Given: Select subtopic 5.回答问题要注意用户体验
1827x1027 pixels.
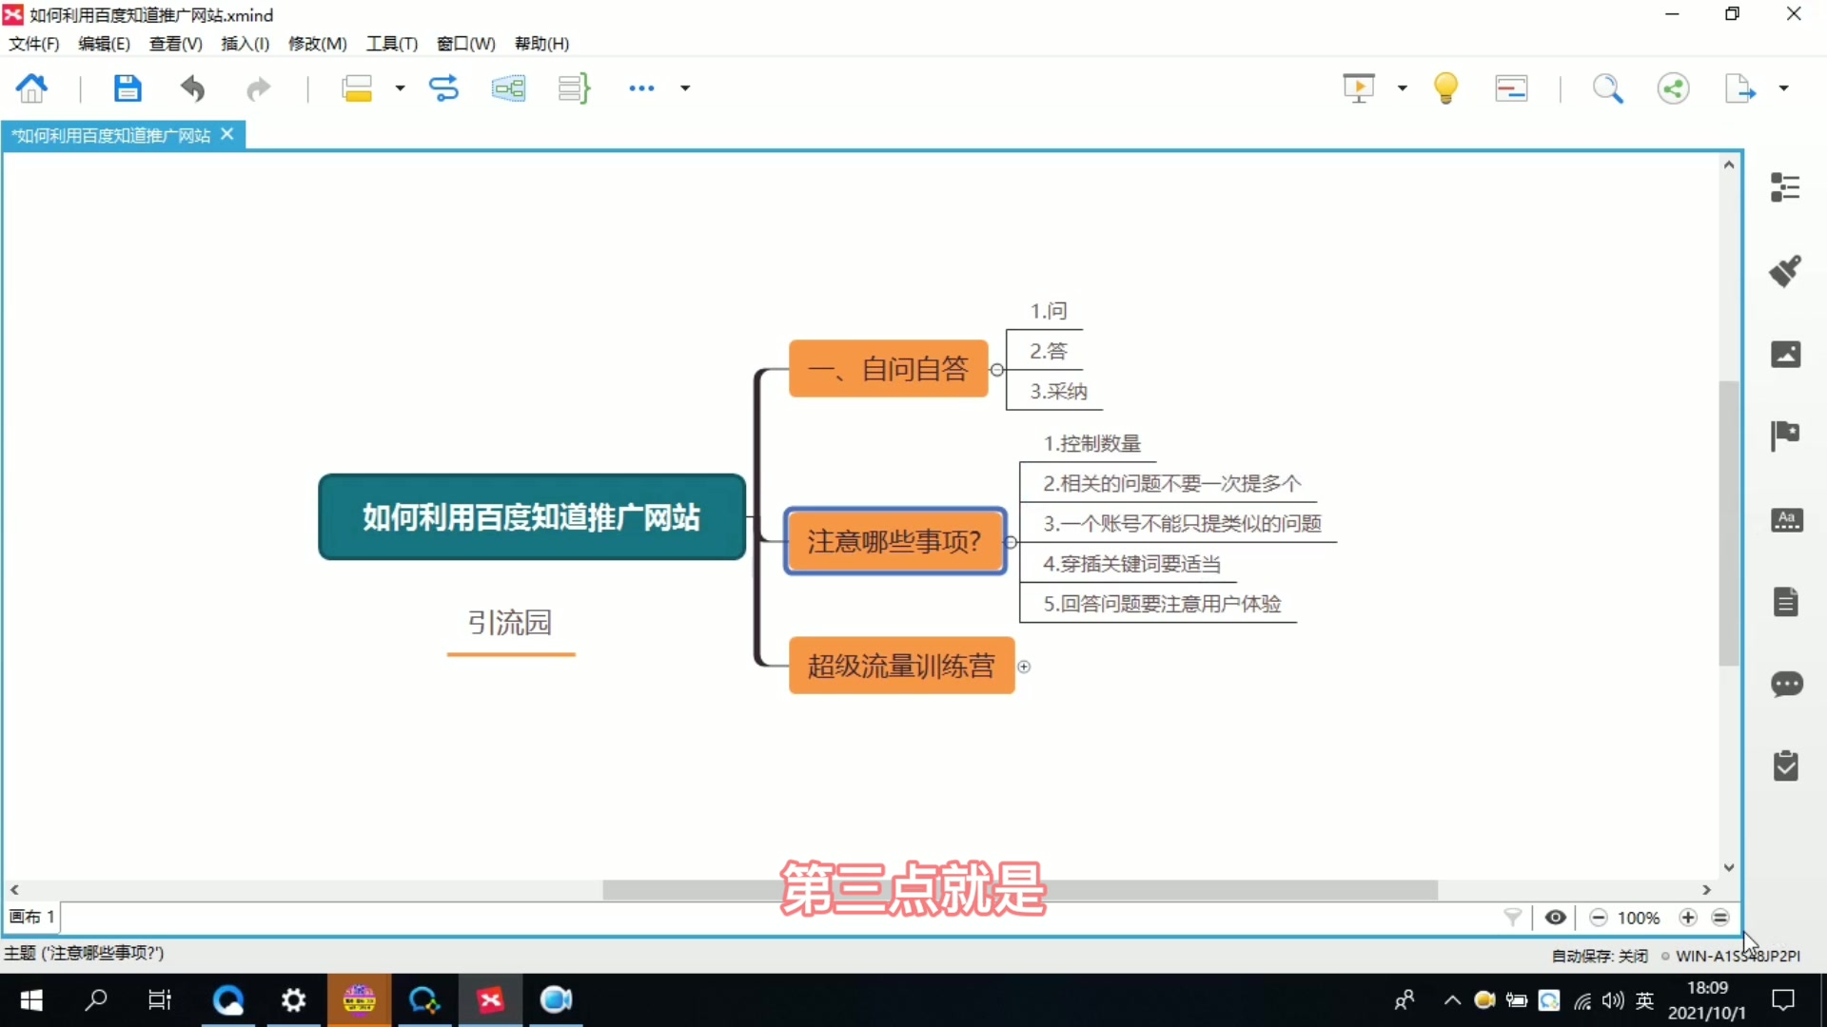Looking at the screenshot, I should pyautogui.click(x=1163, y=604).
